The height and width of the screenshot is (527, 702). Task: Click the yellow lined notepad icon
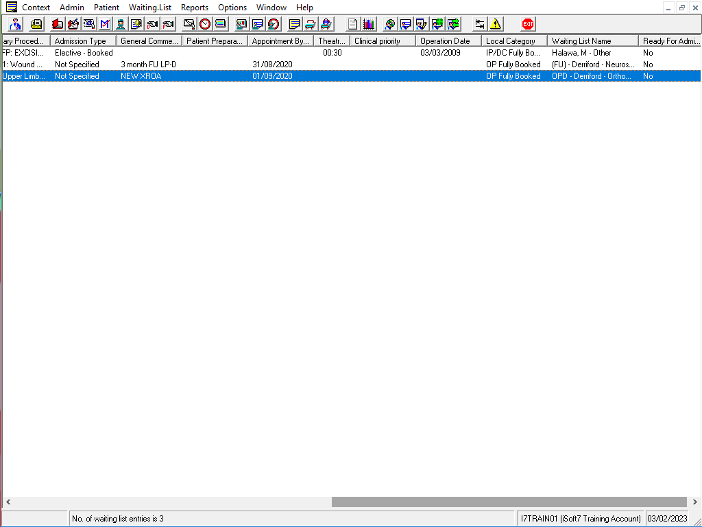point(295,24)
